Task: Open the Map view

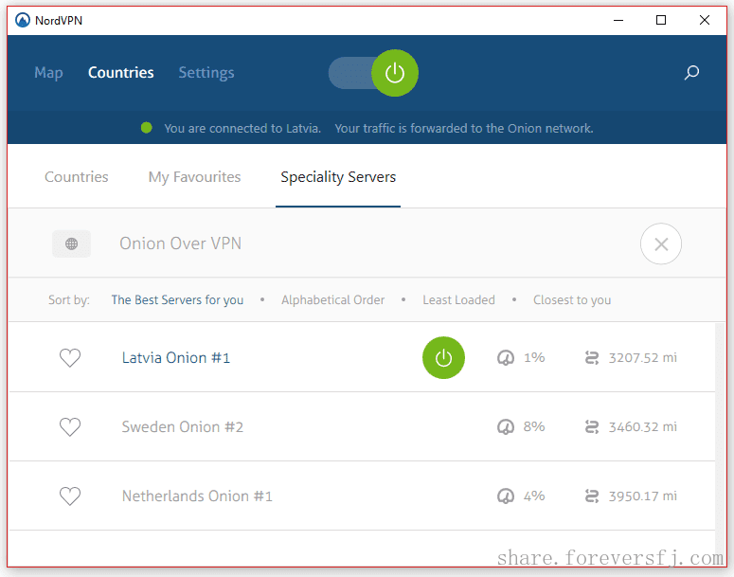Action: tap(48, 73)
